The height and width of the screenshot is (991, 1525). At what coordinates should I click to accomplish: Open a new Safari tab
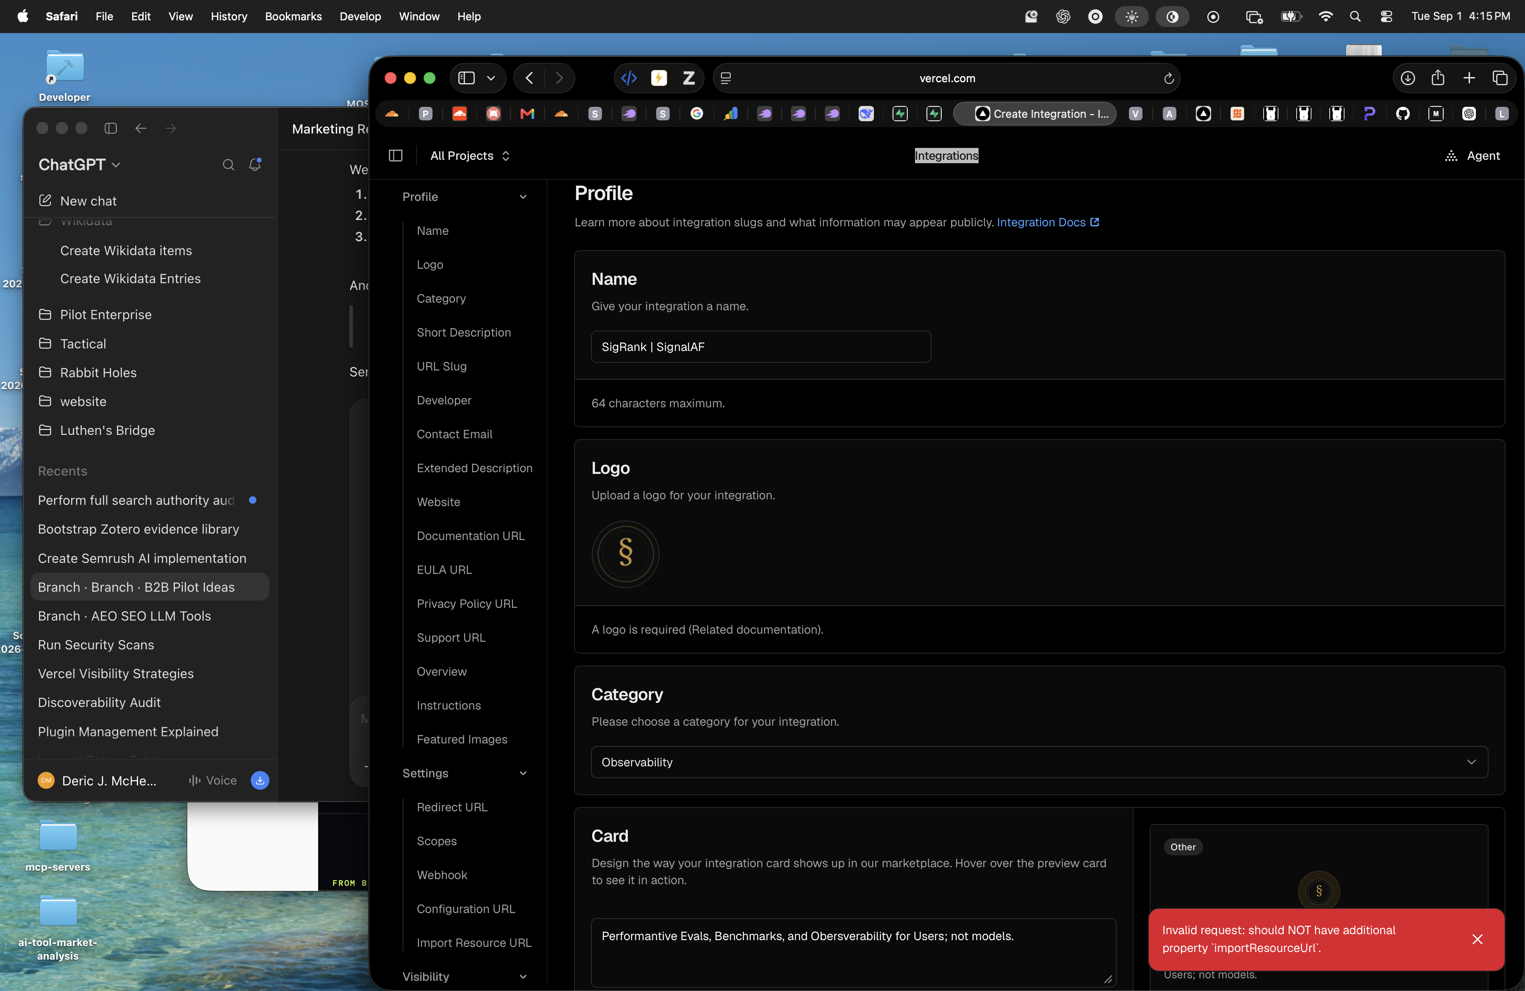[x=1469, y=78]
